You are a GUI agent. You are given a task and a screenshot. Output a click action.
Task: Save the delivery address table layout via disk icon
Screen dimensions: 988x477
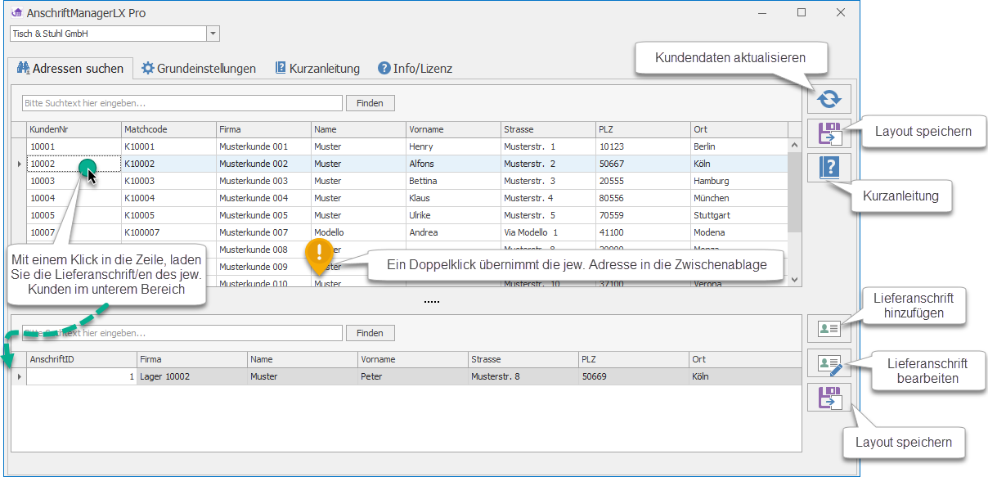point(829,398)
